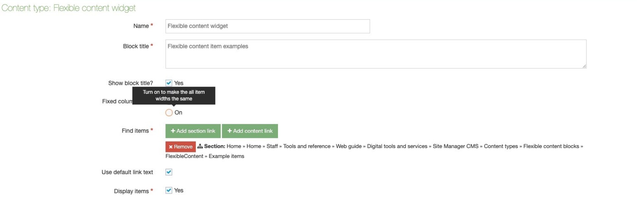Click the Yes label beside Show block title
Screen dimensions: 637x206
[x=179, y=83]
